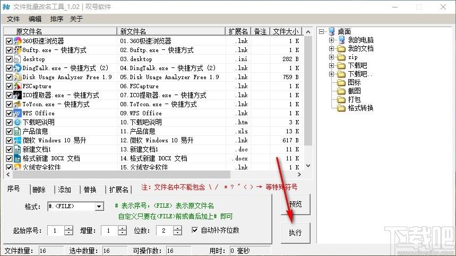Click the 格式转换 folder icon

pyautogui.click(x=341, y=108)
